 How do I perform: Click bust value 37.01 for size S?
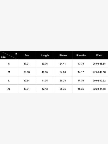pyautogui.click(x=26, y=64)
